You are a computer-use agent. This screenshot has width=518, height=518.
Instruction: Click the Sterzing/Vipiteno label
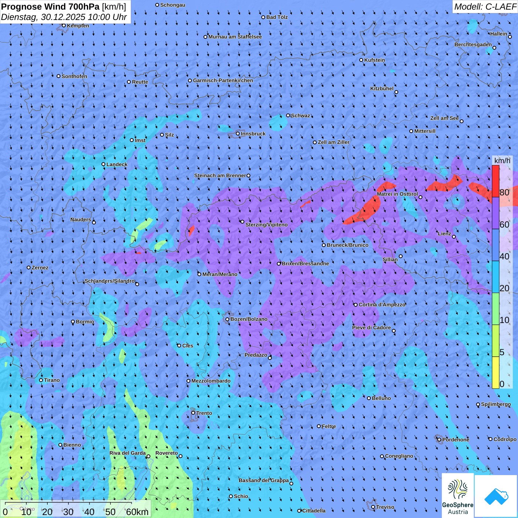pyautogui.click(x=266, y=225)
